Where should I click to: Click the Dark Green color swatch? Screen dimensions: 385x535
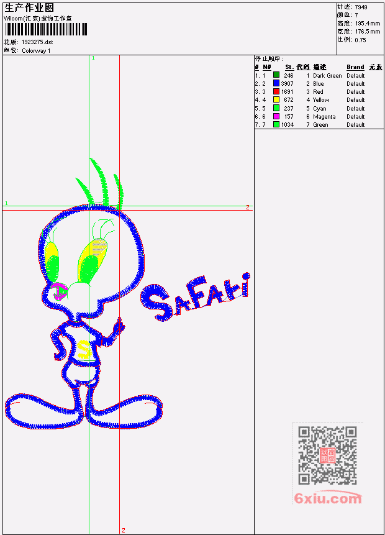coord(276,75)
